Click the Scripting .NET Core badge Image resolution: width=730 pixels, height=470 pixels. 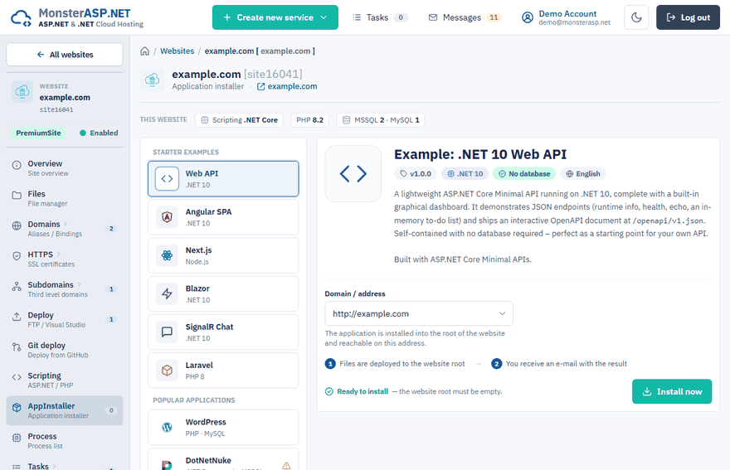(x=239, y=120)
